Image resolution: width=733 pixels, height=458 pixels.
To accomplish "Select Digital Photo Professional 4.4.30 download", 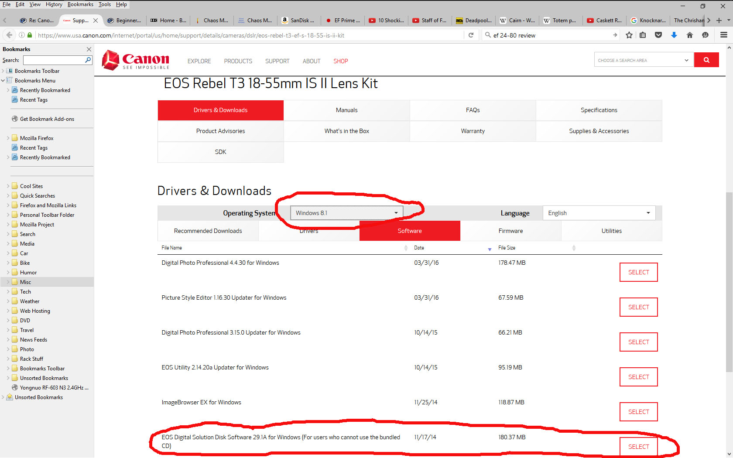I will pos(638,272).
